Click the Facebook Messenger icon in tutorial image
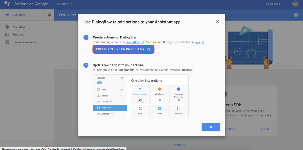 [x=178, y=89]
